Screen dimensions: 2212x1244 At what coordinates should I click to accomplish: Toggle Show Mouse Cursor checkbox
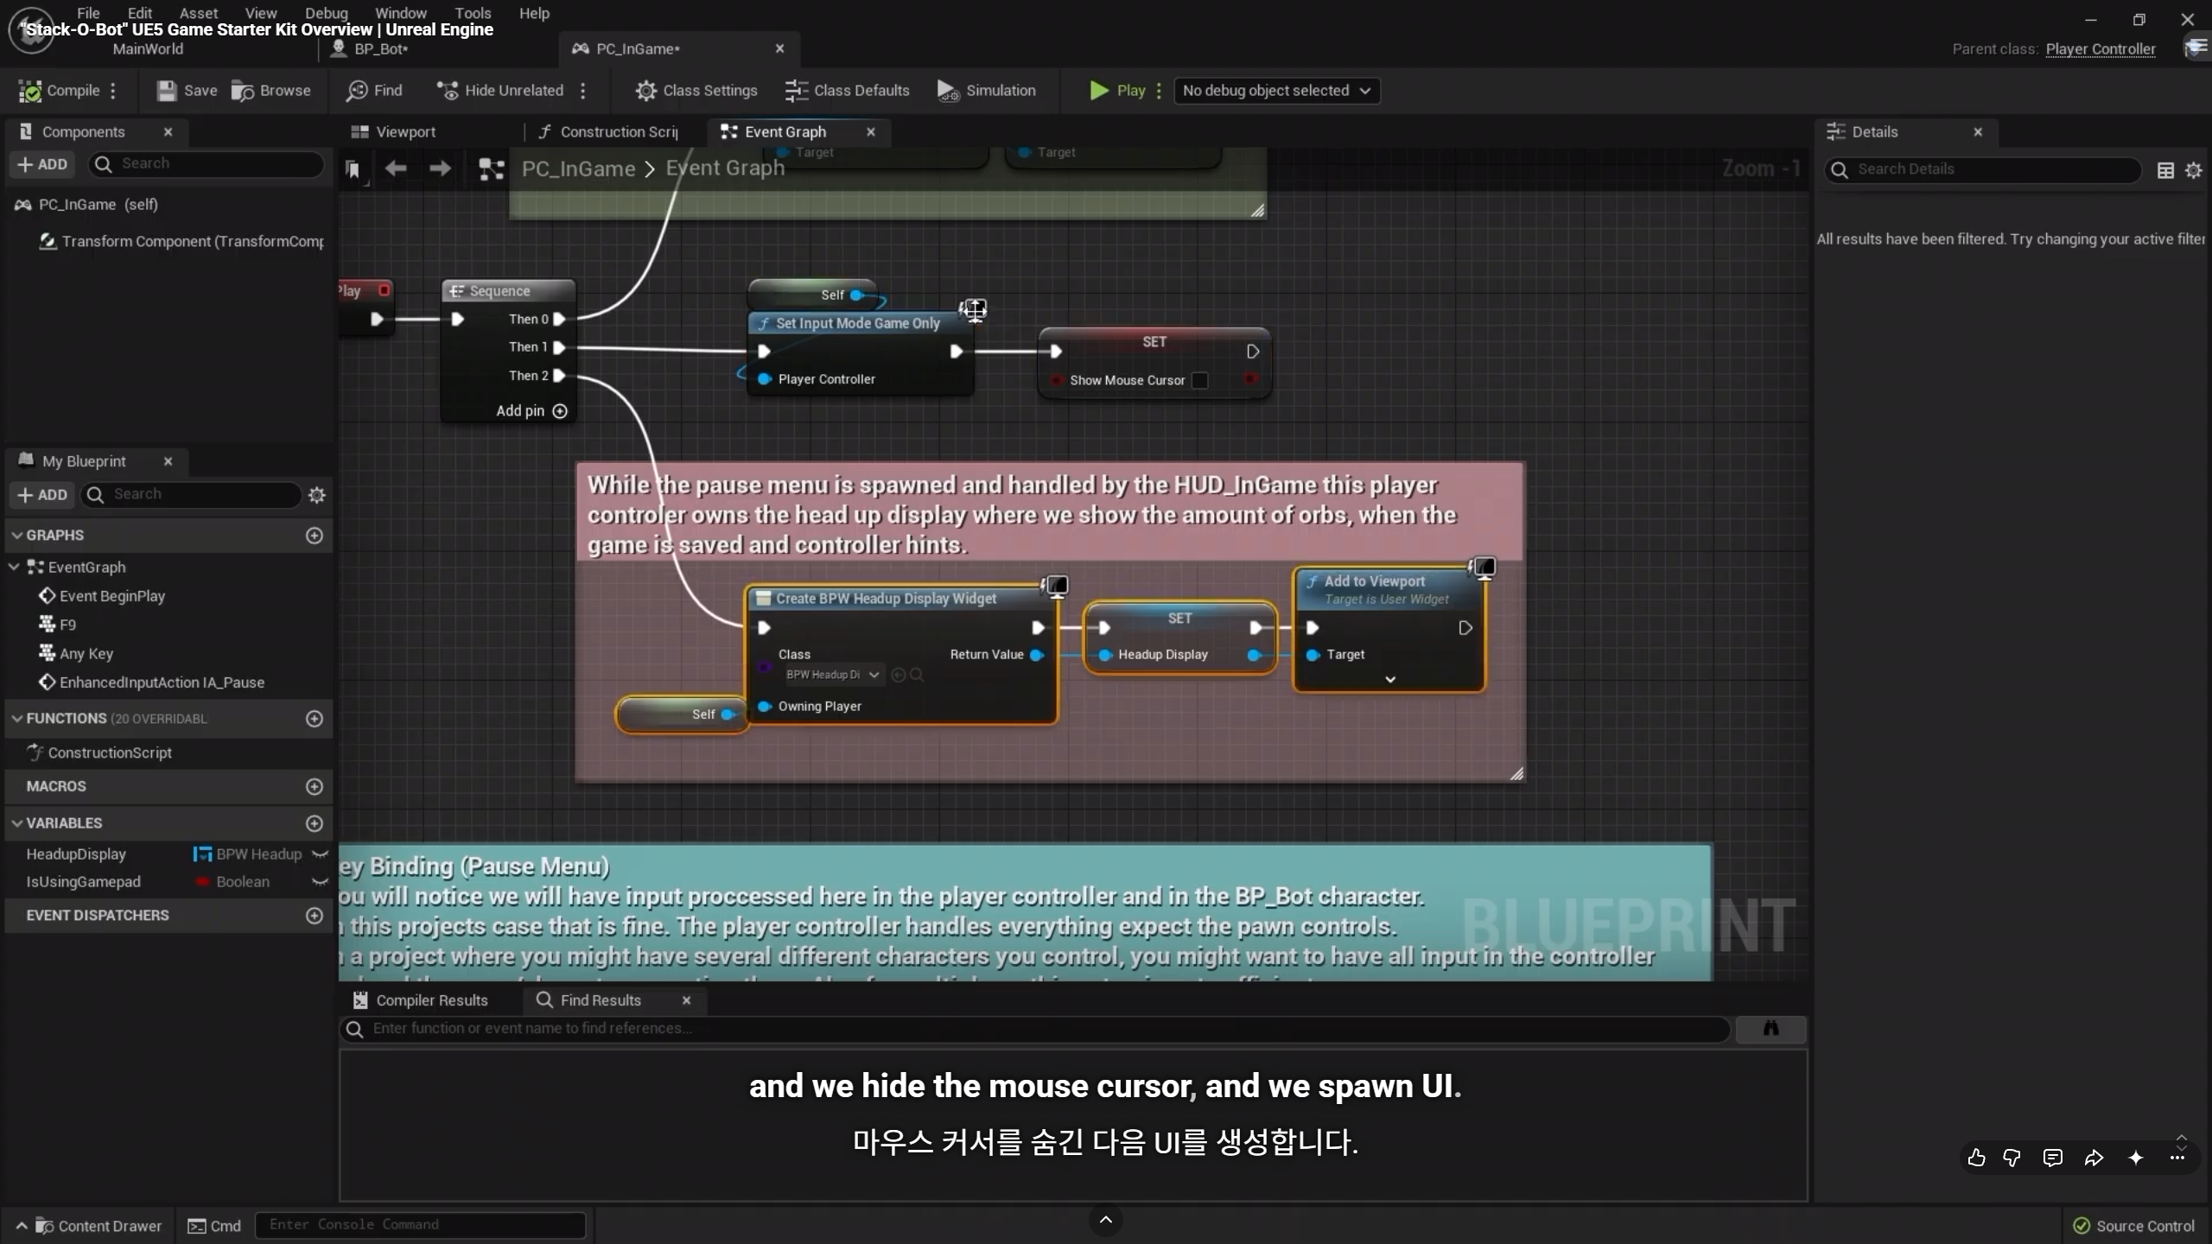[1199, 380]
